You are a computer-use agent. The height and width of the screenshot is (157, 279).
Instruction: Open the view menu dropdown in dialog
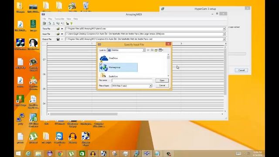pos(161,50)
